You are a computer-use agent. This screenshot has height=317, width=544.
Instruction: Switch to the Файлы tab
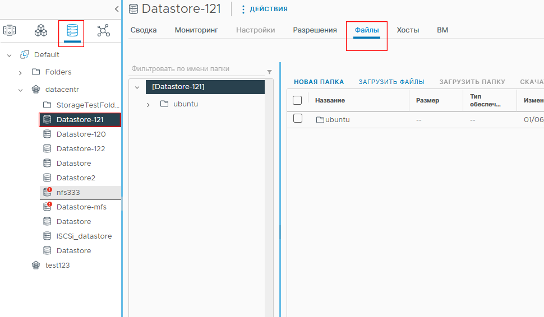[x=367, y=30]
